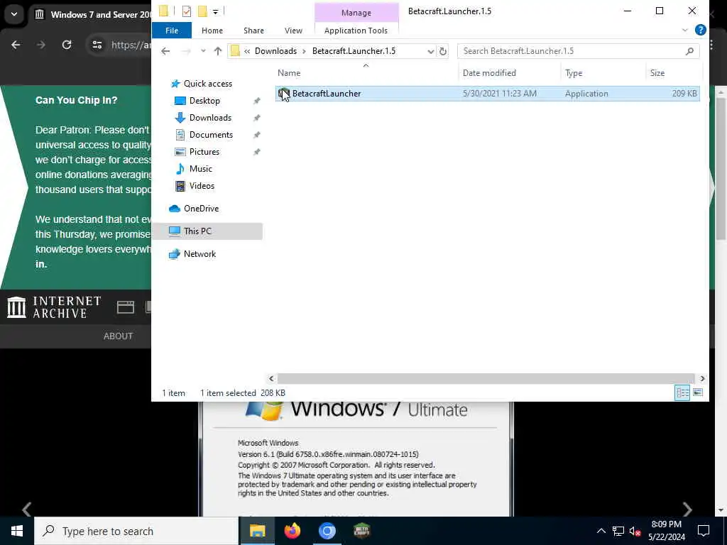Open Betacraft launcher from the taskbar
727x545 pixels.
tap(361, 531)
